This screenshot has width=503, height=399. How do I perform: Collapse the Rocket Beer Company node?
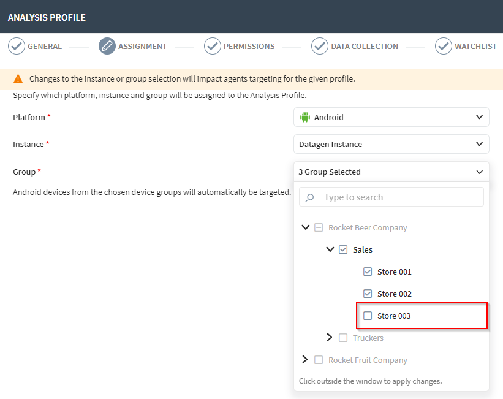click(305, 227)
